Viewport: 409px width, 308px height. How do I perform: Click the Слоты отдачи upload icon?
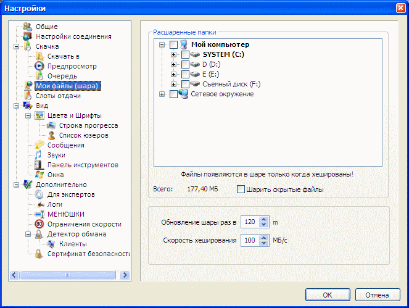(27, 96)
